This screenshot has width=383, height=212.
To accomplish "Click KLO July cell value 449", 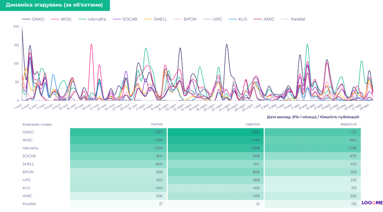I will pos(159,188).
